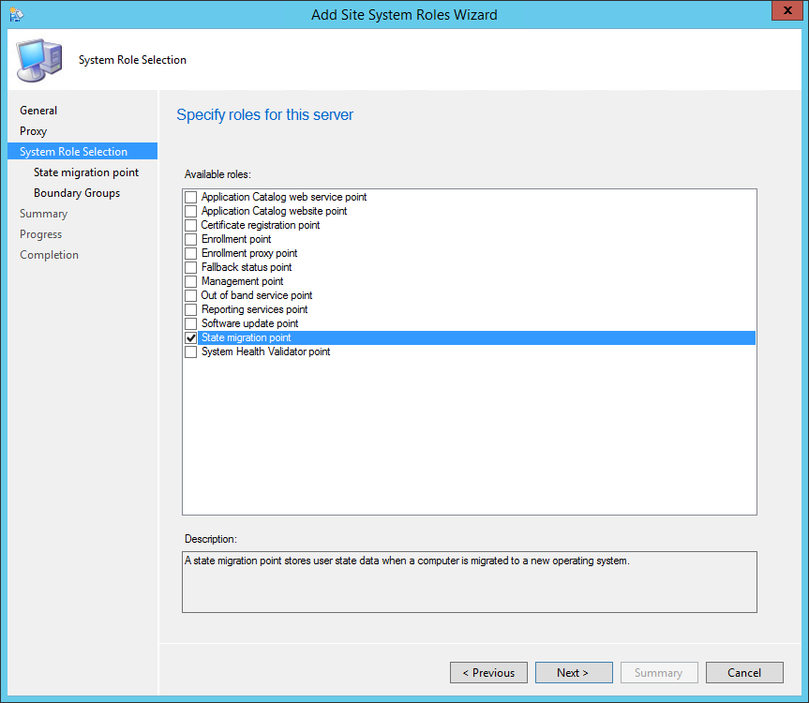
Task: Click the Software update point label
Action: point(249,323)
